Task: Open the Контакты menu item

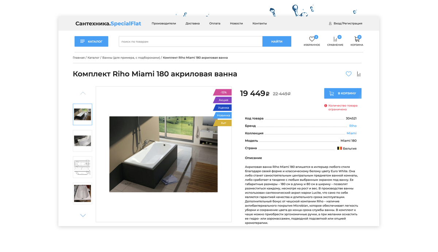Action: point(260,23)
